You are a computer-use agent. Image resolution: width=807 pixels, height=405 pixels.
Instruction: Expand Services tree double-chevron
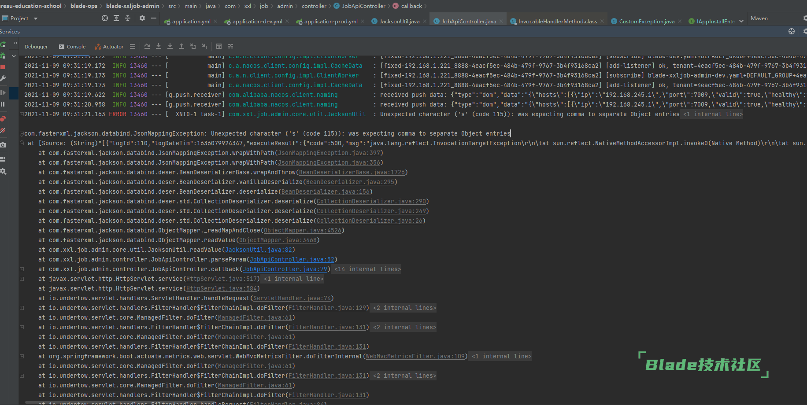click(15, 43)
